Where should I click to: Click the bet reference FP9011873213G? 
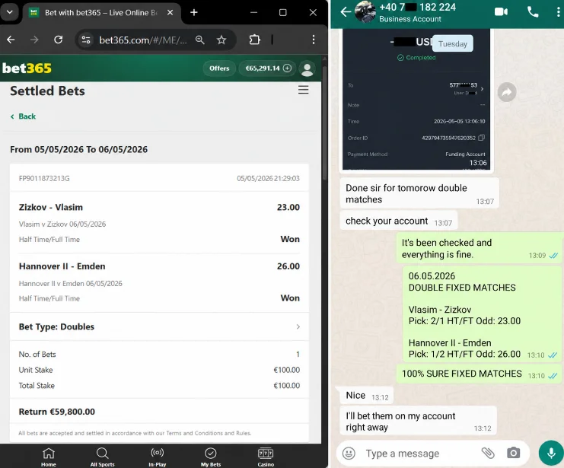[x=44, y=178]
